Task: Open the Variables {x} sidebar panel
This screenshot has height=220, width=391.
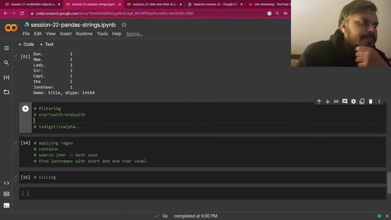Action: [7, 78]
